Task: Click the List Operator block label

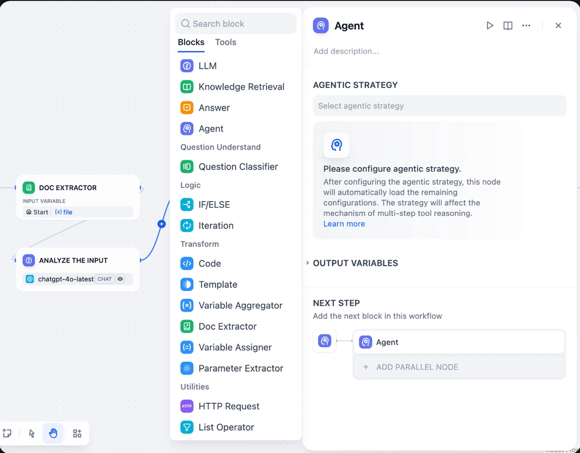Action: (226, 427)
